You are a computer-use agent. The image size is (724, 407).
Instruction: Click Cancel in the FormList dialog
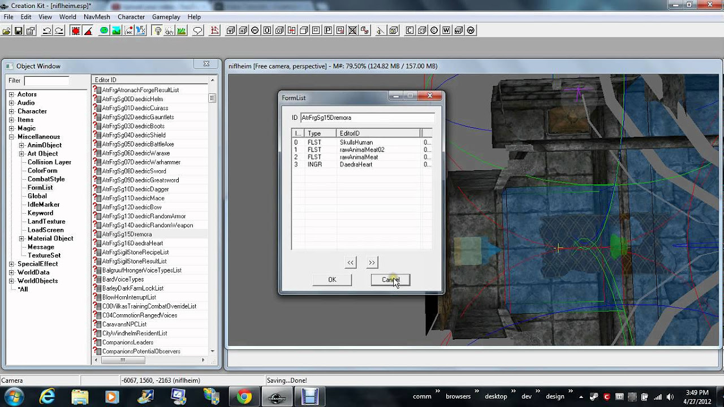(390, 280)
